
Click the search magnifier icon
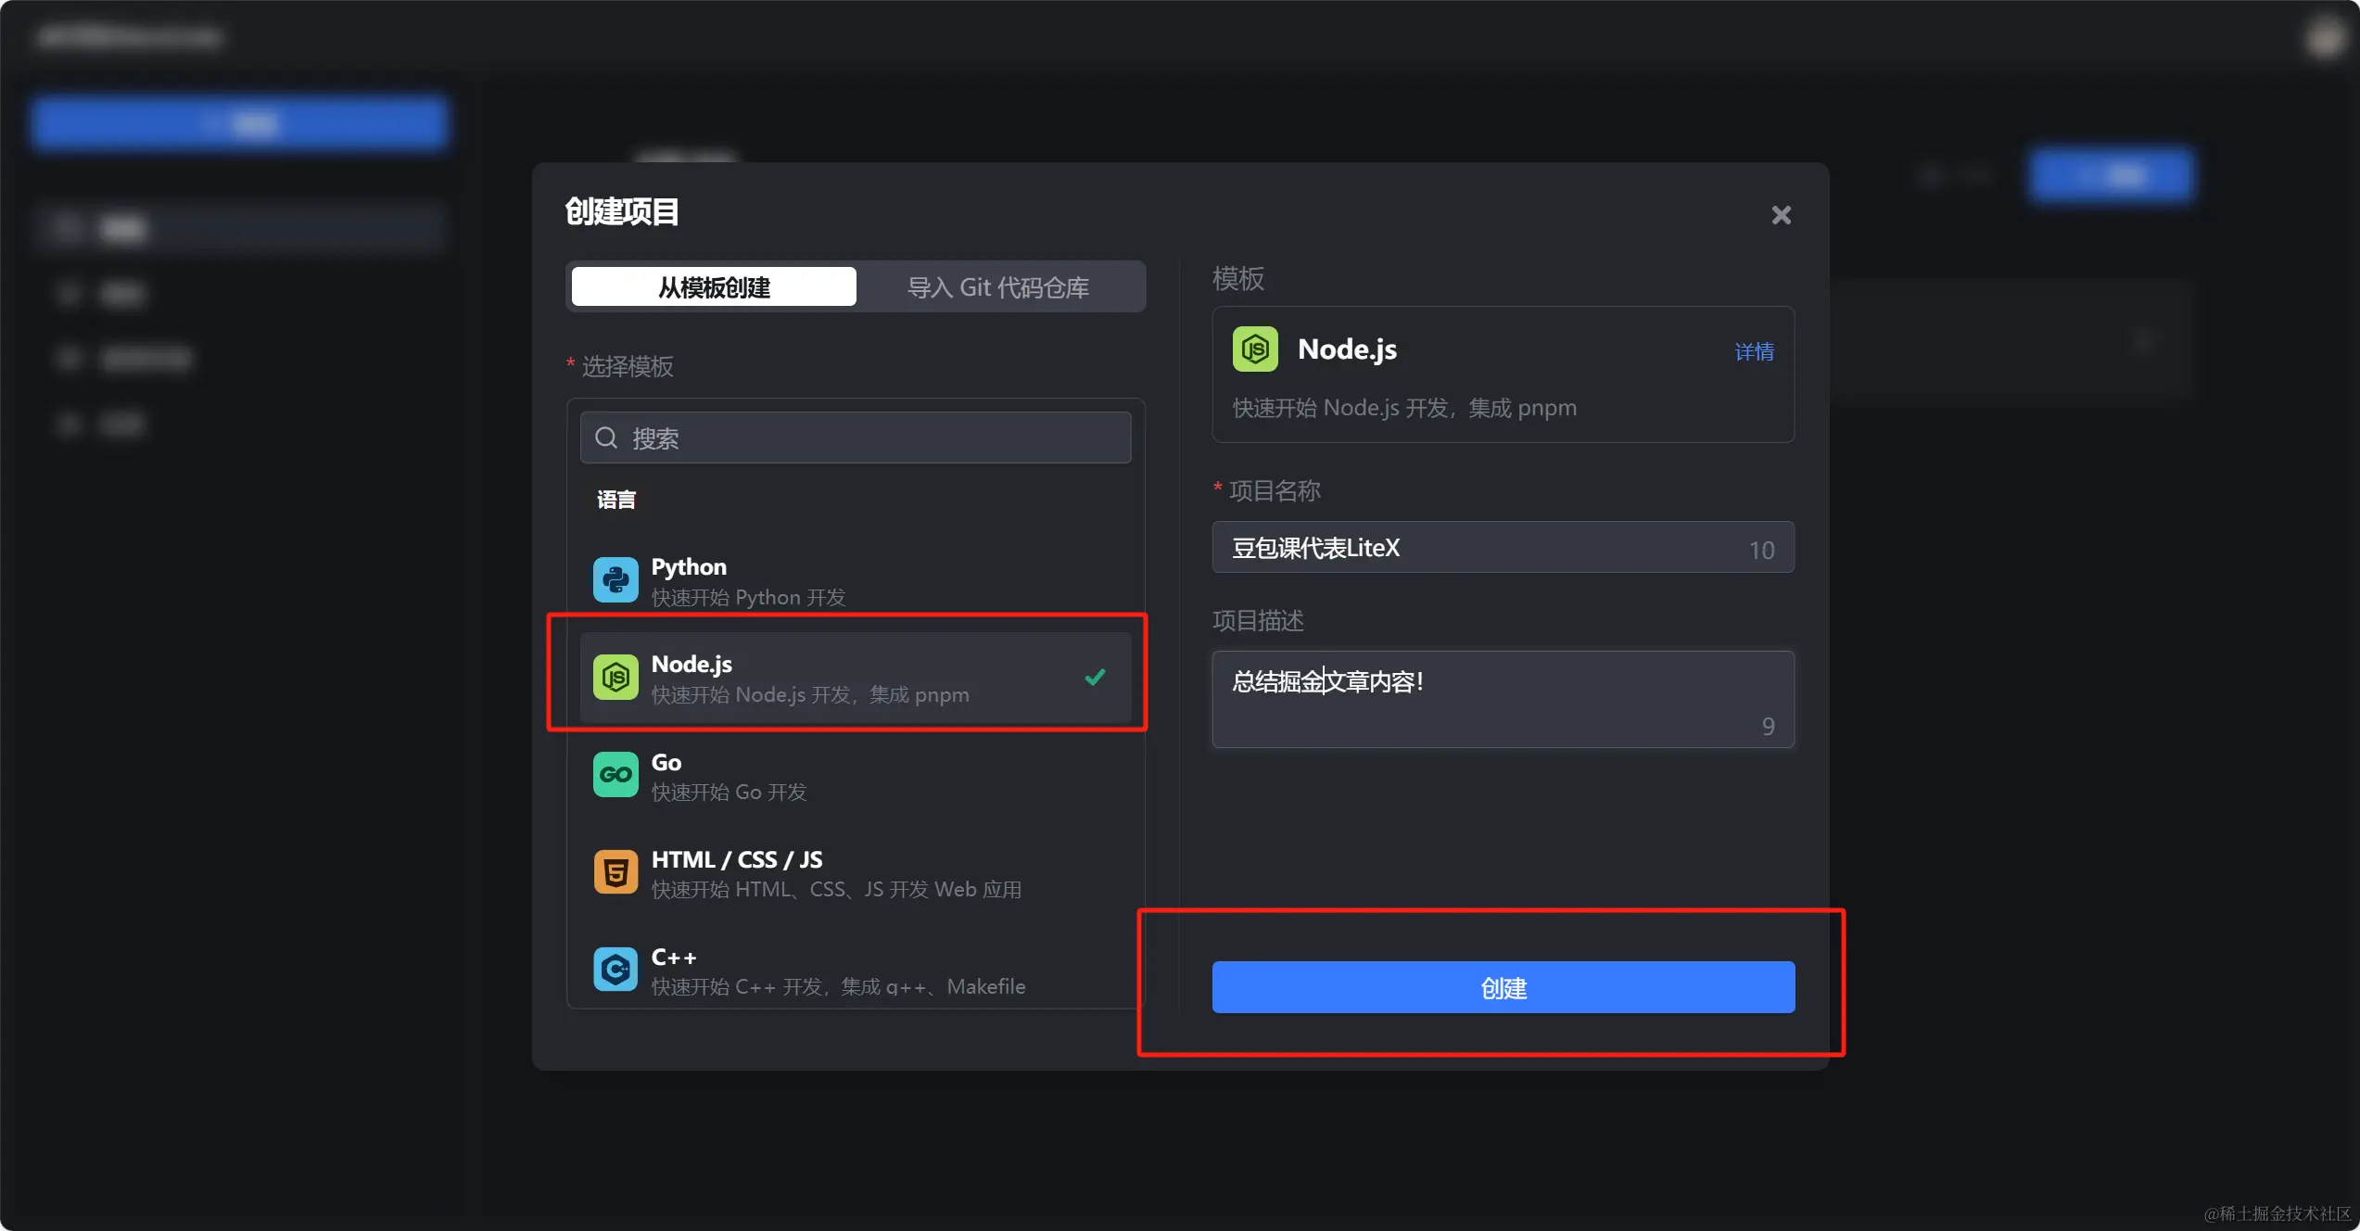[606, 438]
